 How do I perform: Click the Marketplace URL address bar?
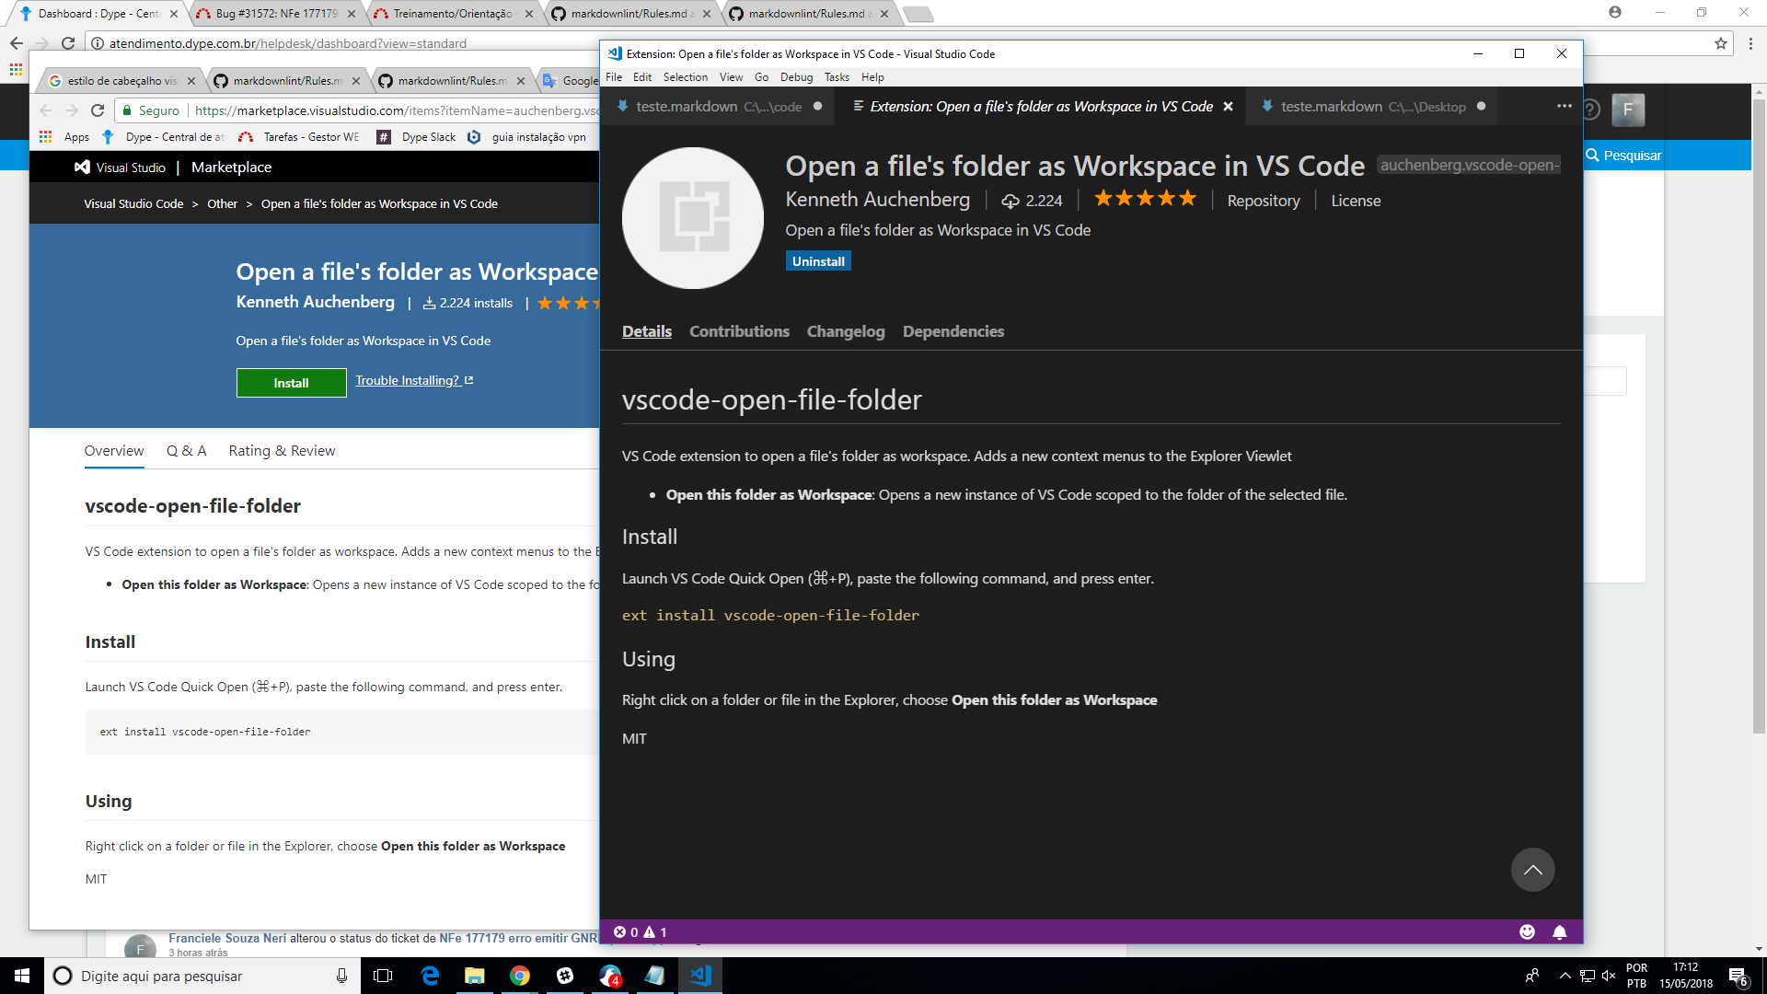click(x=396, y=110)
